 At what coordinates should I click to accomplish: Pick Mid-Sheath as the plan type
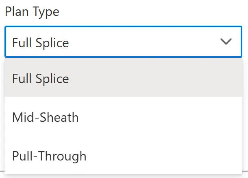[x=45, y=118]
